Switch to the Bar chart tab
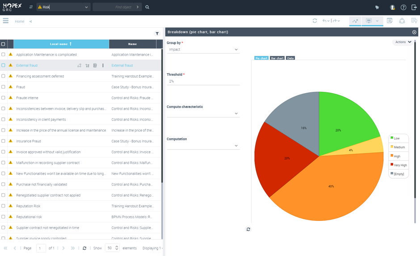The width and height of the screenshot is (420, 256). 277,58
